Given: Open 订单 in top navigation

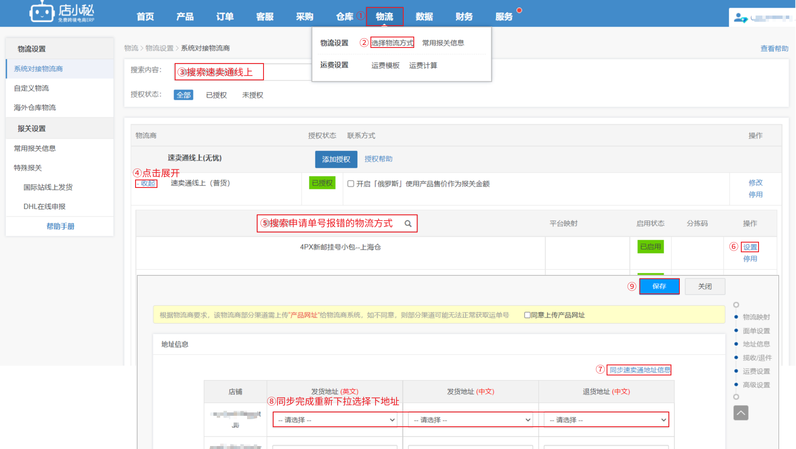Looking at the screenshot, I should [x=225, y=16].
